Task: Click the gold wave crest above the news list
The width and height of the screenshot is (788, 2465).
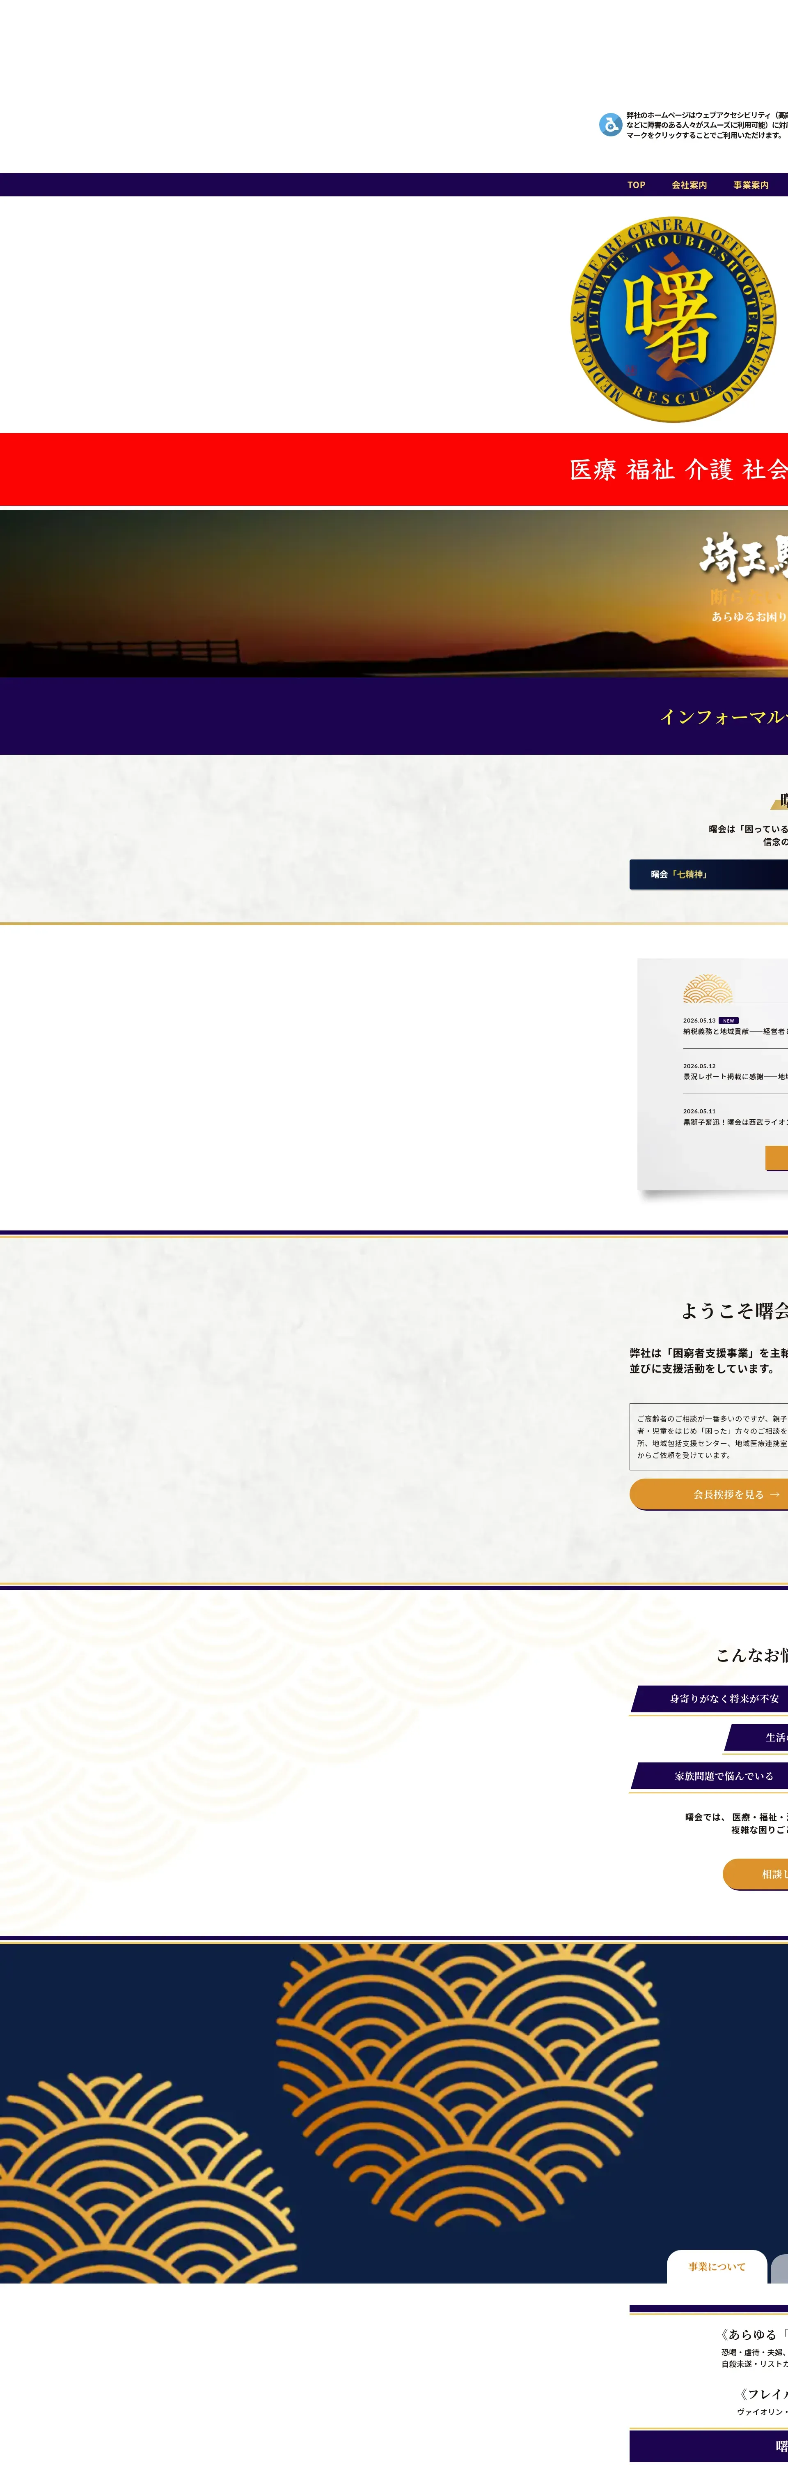Action: pyautogui.click(x=708, y=988)
